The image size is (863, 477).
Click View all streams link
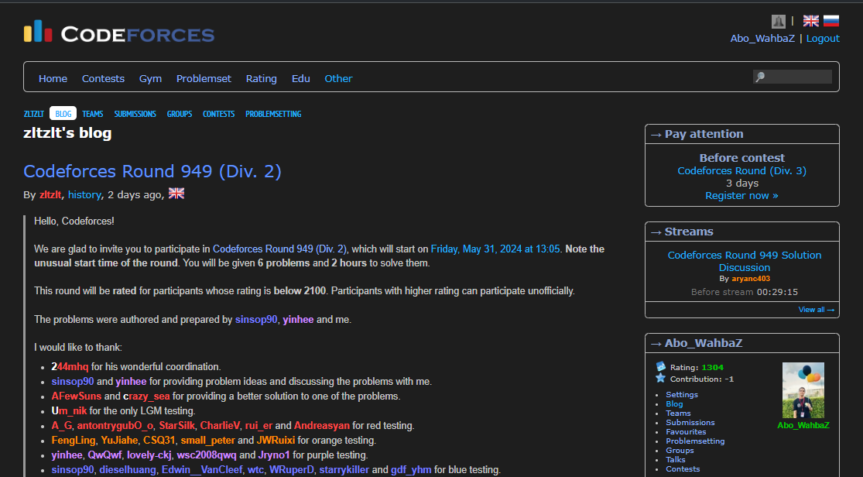click(x=817, y=310)
